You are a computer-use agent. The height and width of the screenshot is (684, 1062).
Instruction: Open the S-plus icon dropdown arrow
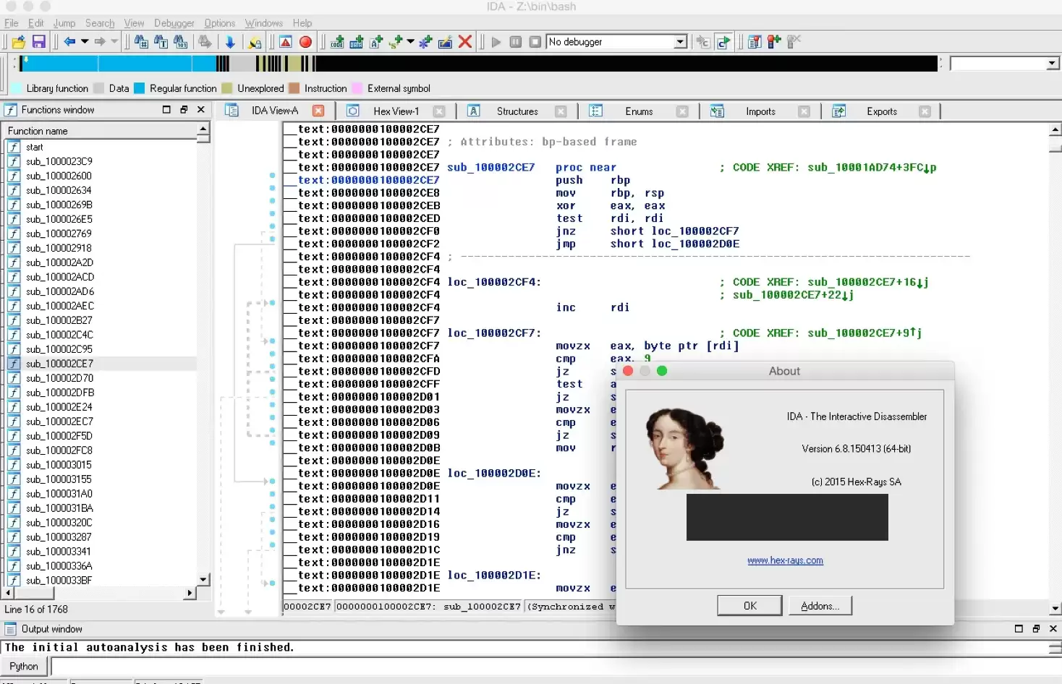click(x=410, y=42)
